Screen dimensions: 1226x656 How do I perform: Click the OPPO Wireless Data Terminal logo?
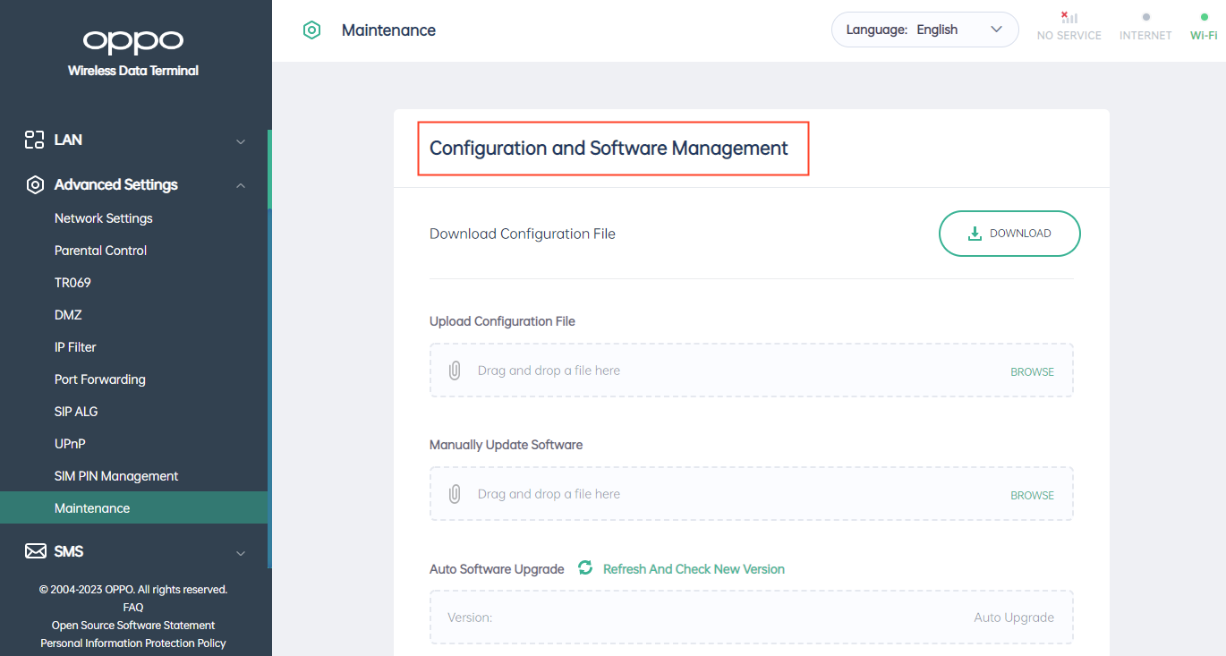132,40
